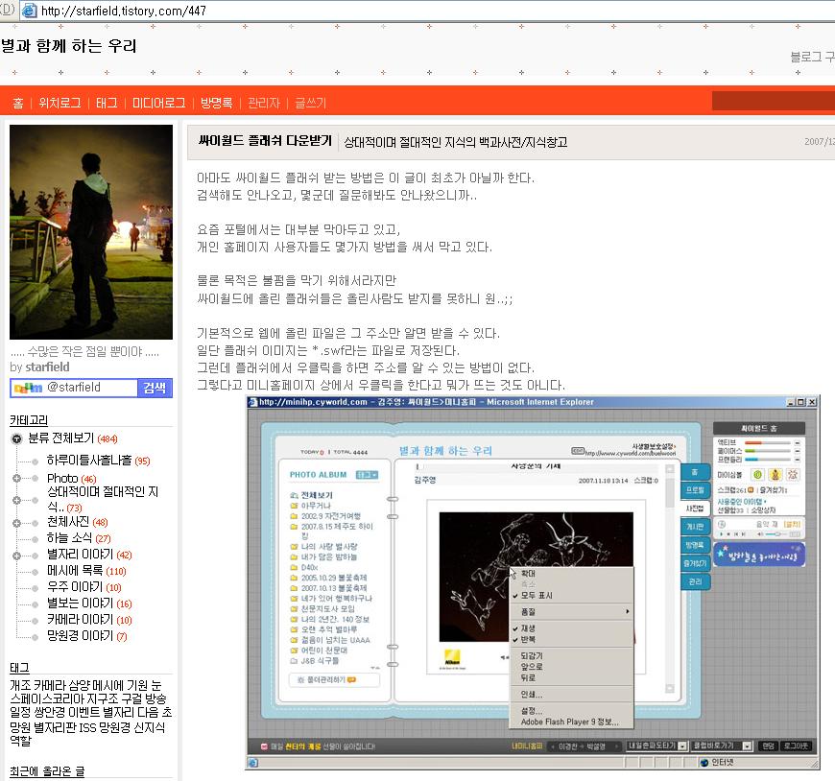The width and height of the screenshot is (835, 781).
Task: Expand the 천체사진 category node
Action: pos(16,523)
